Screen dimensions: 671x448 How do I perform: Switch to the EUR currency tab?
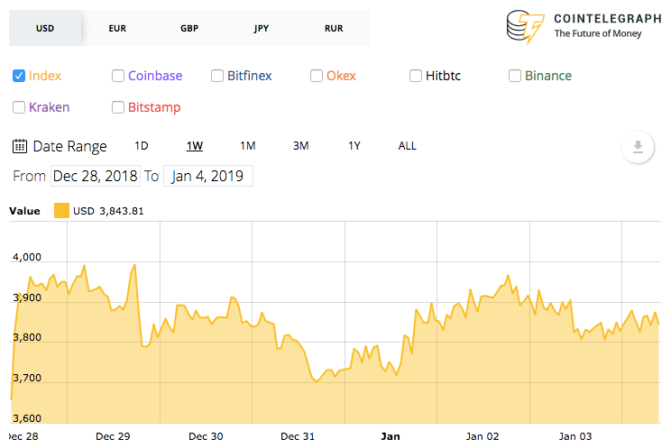pyautogui.click(x=117, y=28)
